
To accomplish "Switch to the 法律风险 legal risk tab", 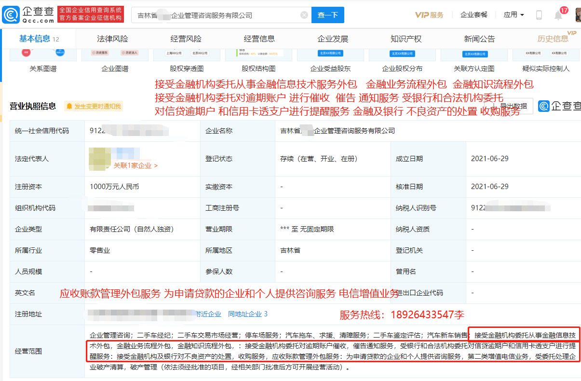I will (111, 39).
